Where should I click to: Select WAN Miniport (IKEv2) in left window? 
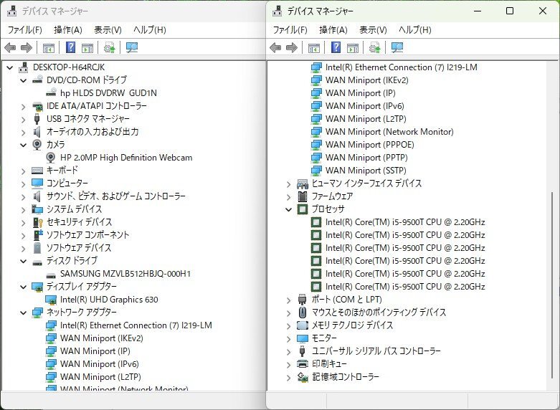tap(101, 338)
